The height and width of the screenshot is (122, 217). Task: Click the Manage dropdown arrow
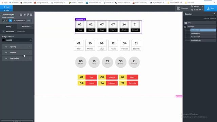[202, 6]
